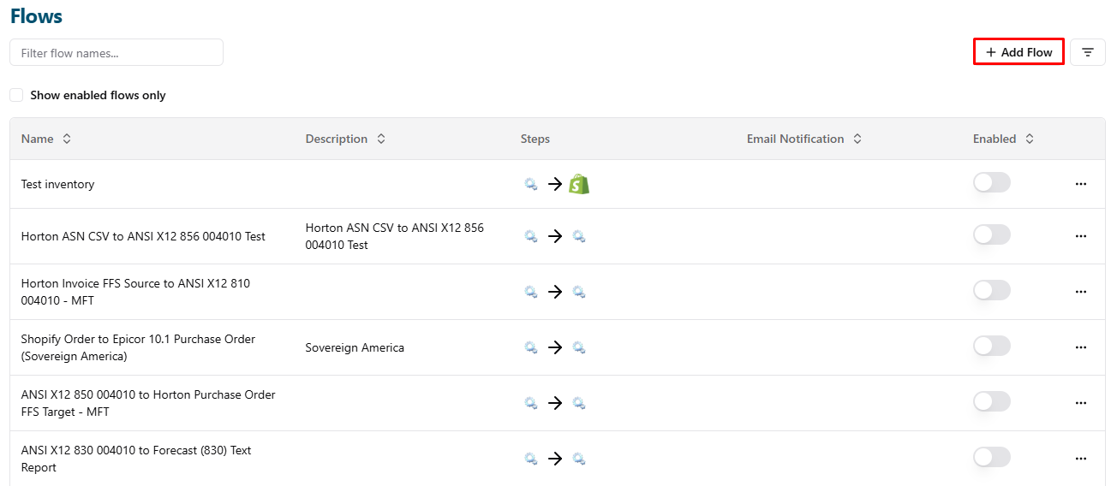Viewport: 1117px width, 486px height.
Task: Enable the Test inventory flow toggle
Action: [x=992, y=183]
